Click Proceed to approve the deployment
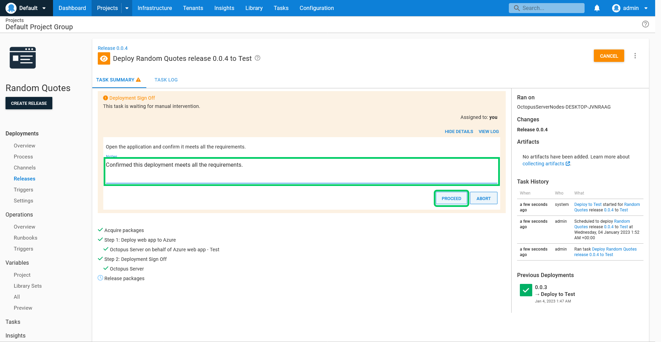Viewport: 661px width, 342px height. [x=451, y=198]
